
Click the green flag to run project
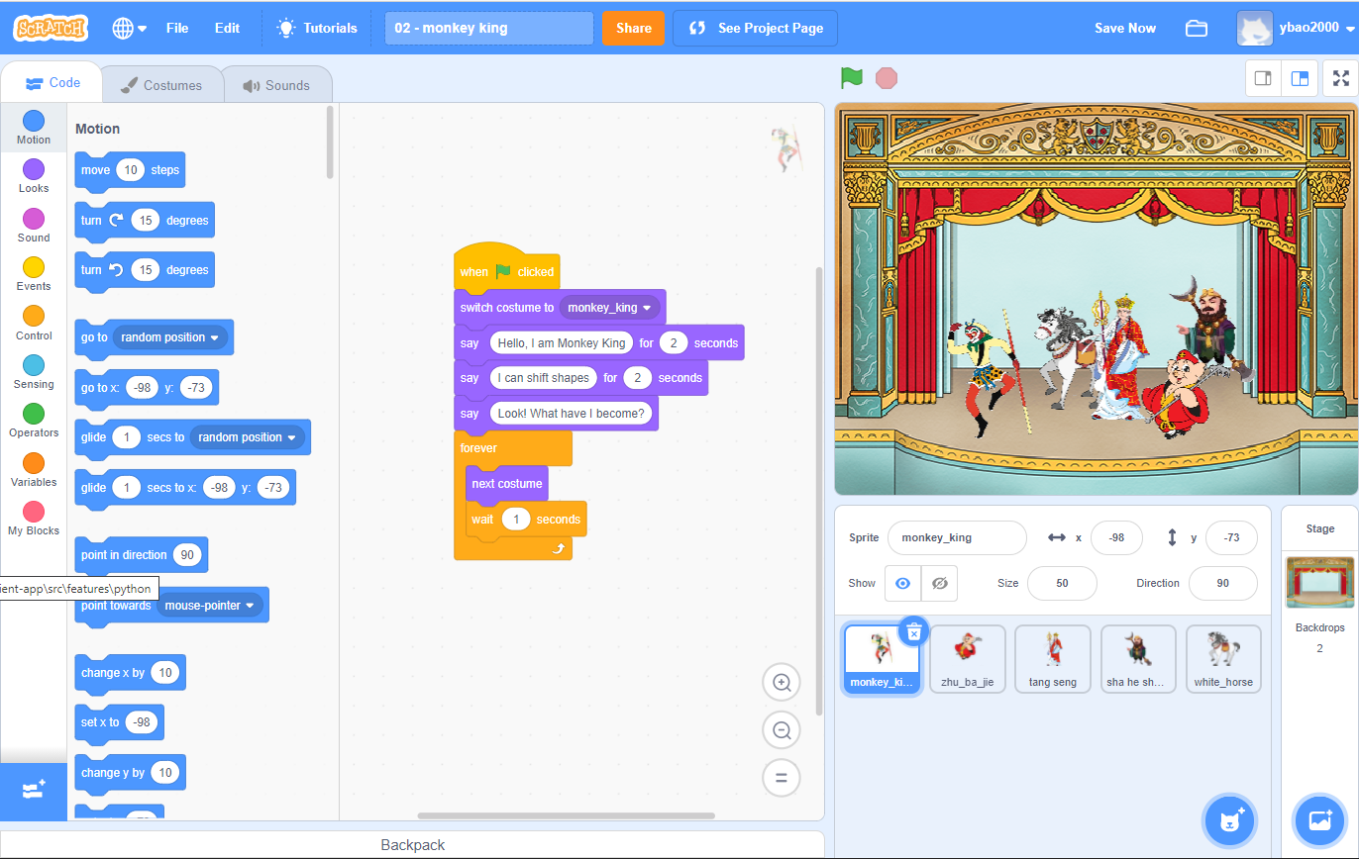pos(851,77)
